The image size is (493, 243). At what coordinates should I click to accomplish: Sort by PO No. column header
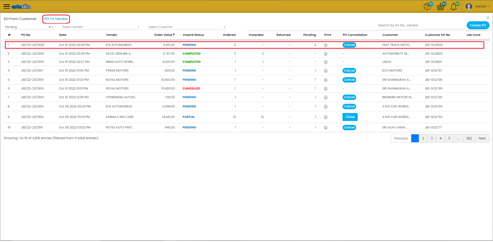[26, 35]
